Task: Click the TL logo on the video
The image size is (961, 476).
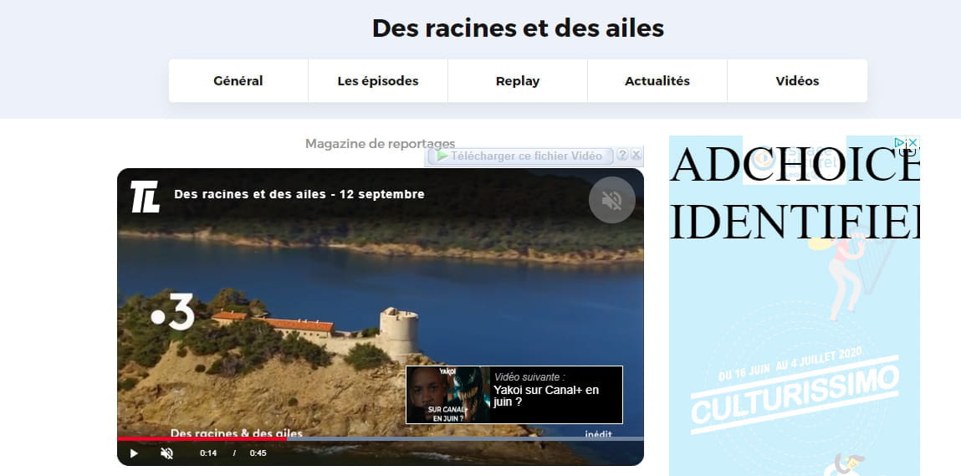Action: pyautogui.click(x=146, y=197)
